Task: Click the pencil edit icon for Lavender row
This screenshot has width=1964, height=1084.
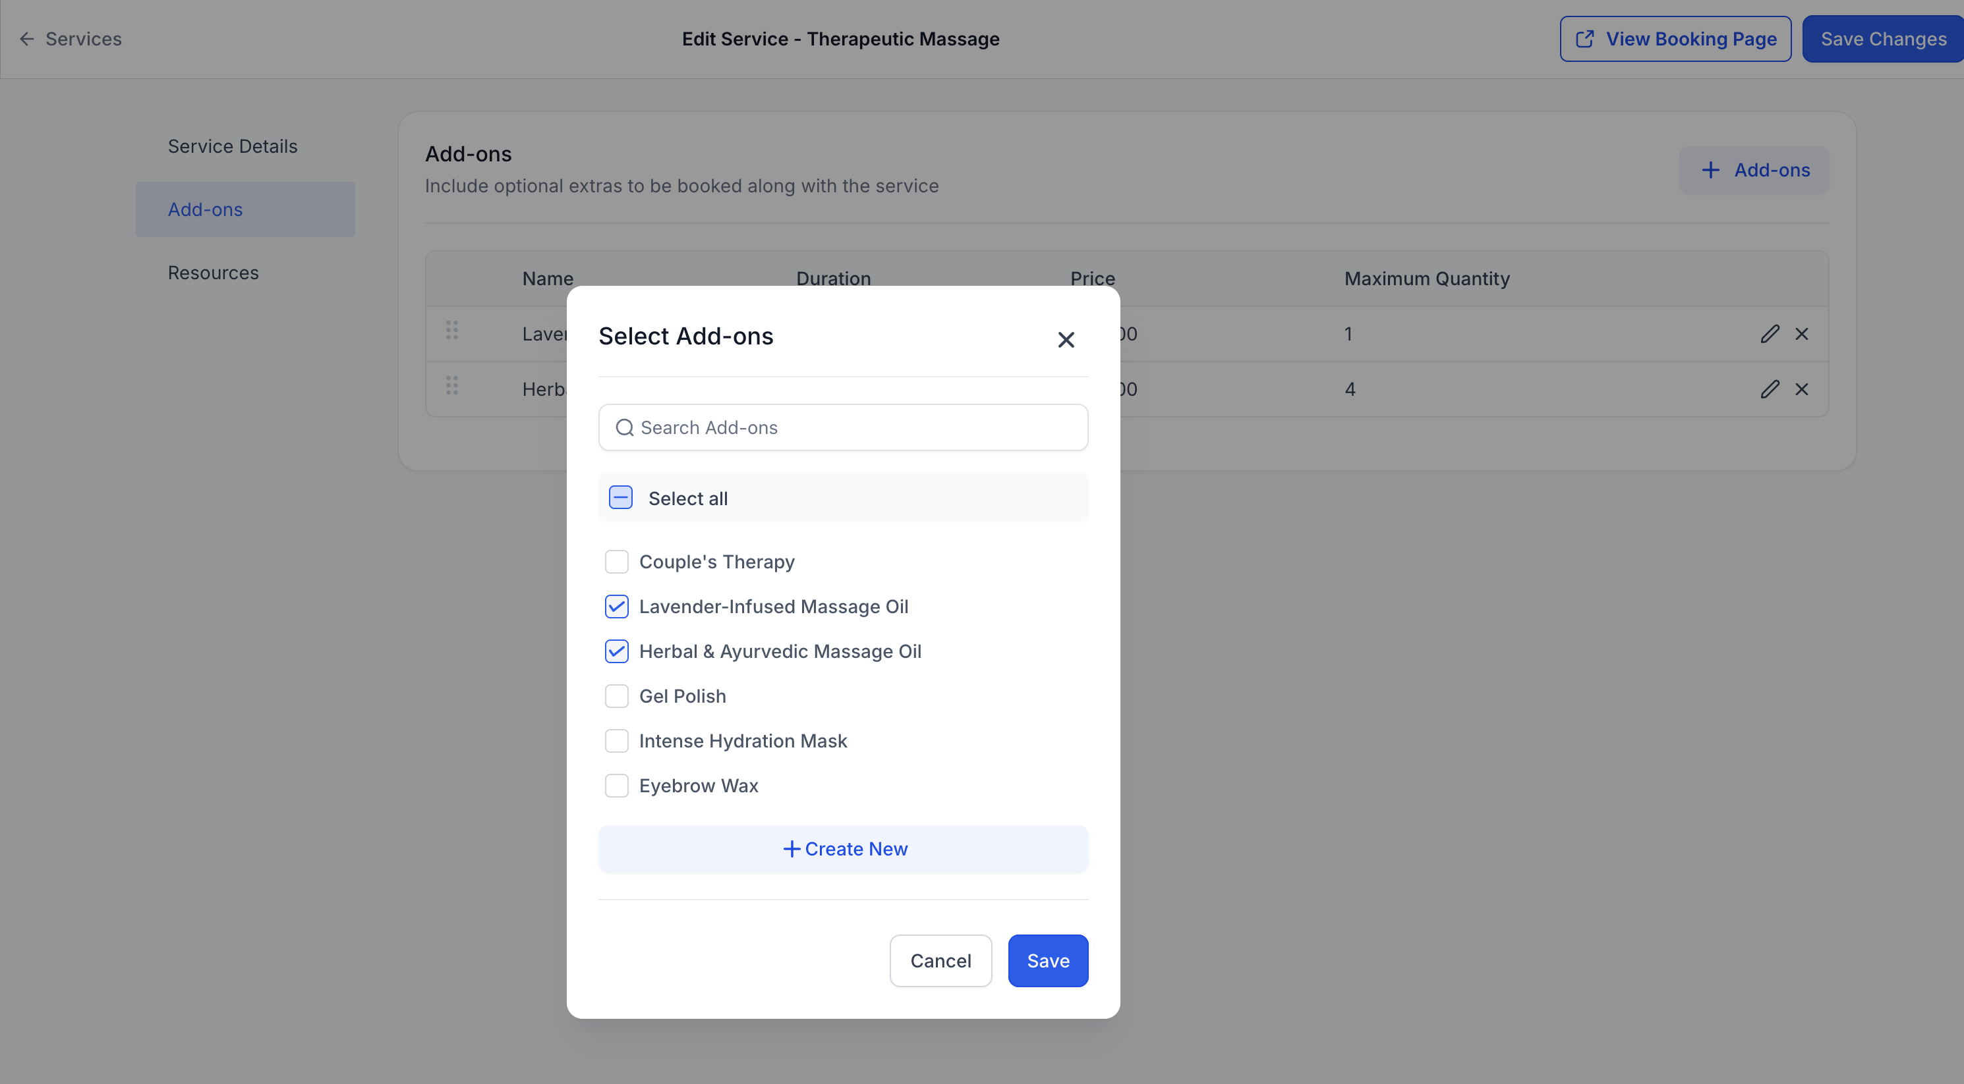Action: [x=1770, y=334]
